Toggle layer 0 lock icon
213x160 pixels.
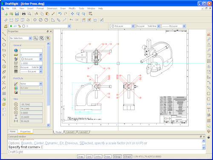[19, 26]
